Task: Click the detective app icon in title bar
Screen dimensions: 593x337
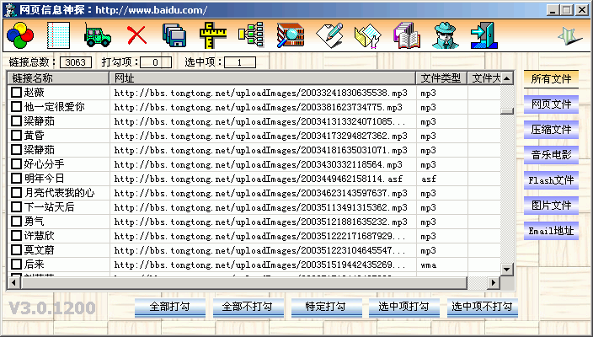Action: point(10,9)
